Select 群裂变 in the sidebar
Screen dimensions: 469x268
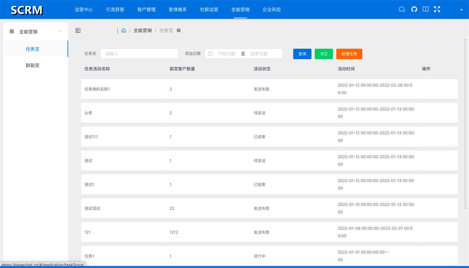coord(35,65)
